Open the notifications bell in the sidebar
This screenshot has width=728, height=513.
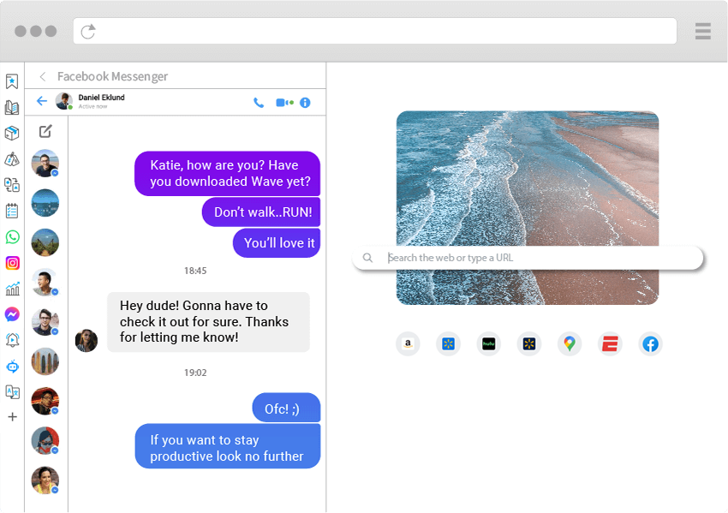coord(13,340)
